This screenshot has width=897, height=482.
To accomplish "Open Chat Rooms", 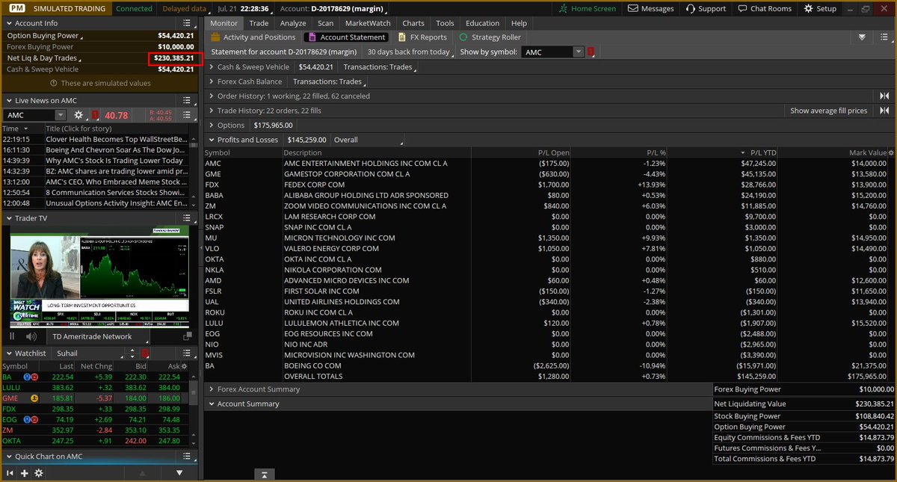I will [x=763, y=8].
